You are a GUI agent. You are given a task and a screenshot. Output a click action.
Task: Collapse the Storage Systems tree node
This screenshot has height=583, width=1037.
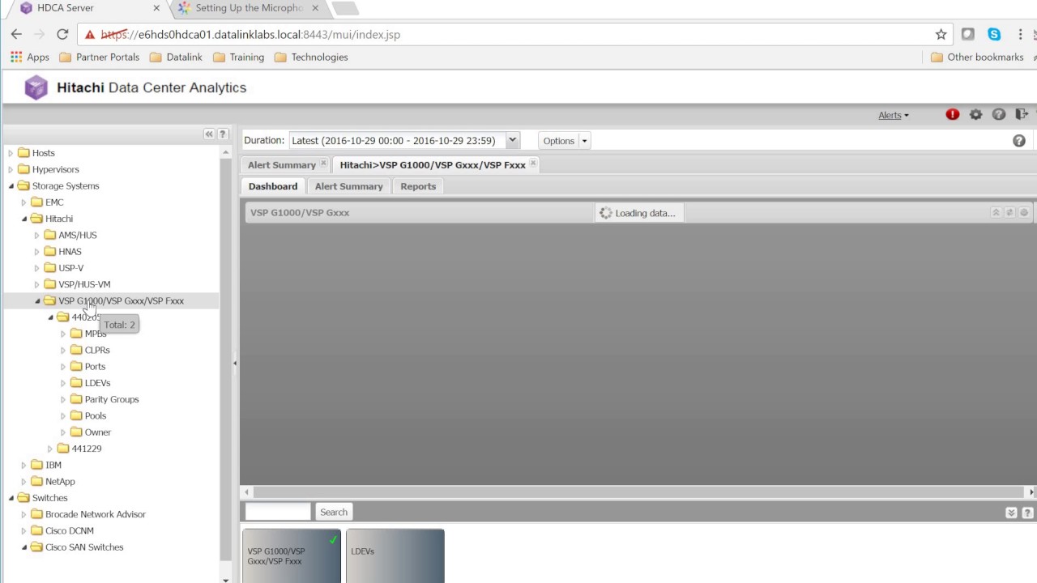[x=11, y=186]
